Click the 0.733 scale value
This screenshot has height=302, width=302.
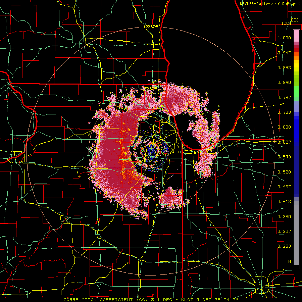(284, 112)
